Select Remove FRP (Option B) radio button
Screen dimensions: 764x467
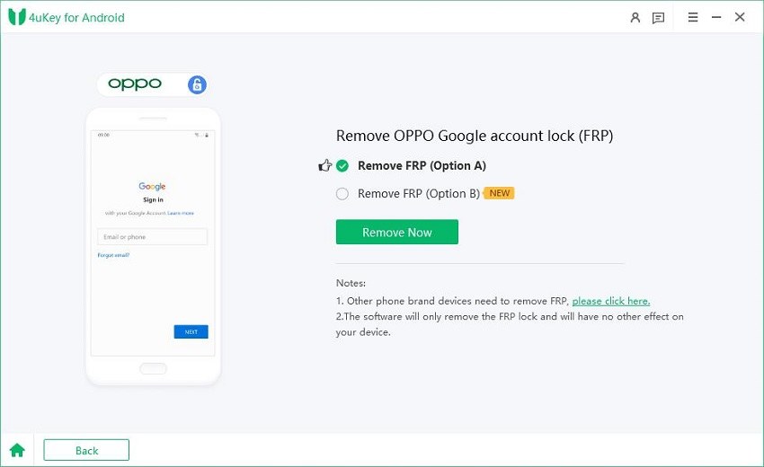[342, 193]
